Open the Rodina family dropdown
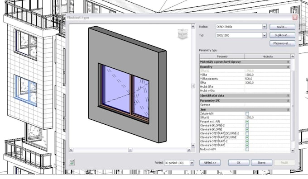Viewport: 308px width, 179px height. pyautogui.click(x=264, y=27)
